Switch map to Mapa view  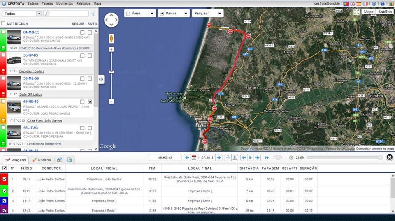369,12
